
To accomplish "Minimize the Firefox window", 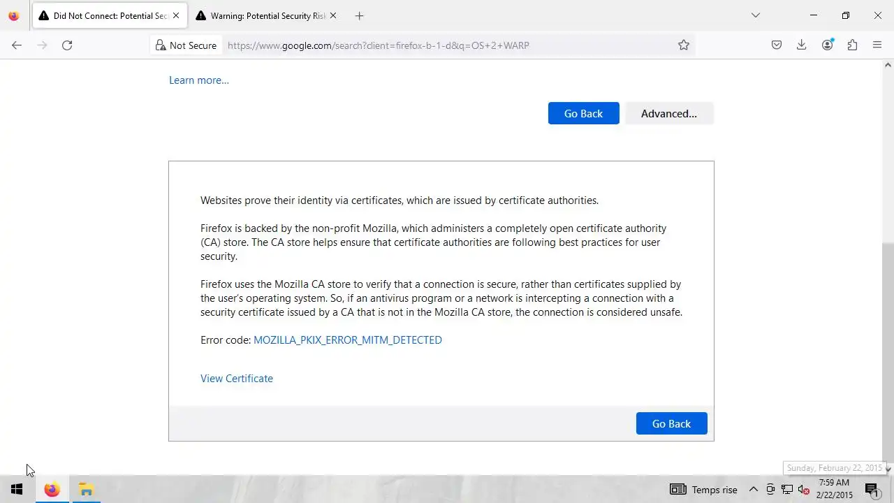I will click(814, 15).
